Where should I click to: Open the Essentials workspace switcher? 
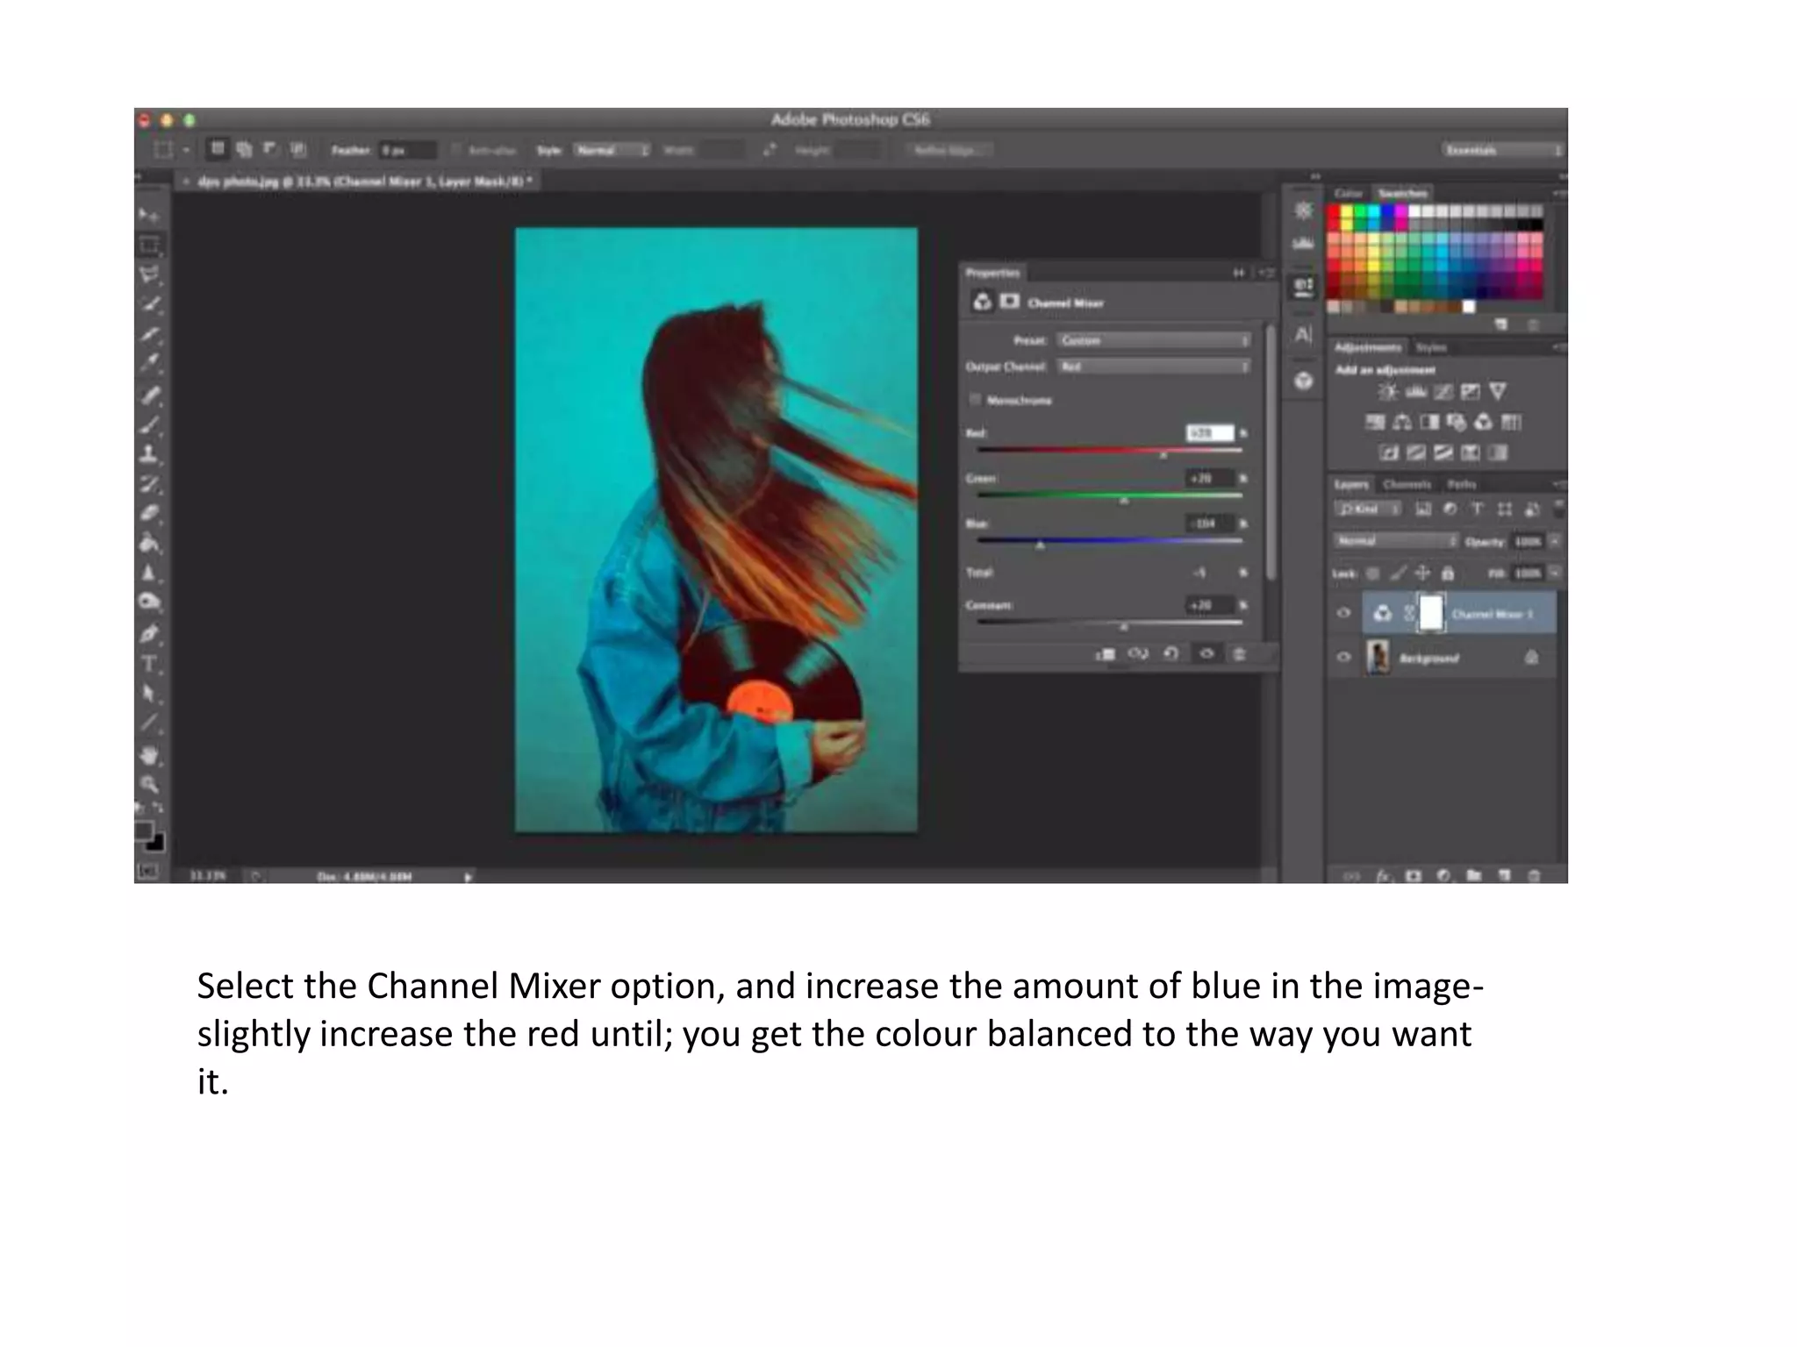(x=1502, y=151)
